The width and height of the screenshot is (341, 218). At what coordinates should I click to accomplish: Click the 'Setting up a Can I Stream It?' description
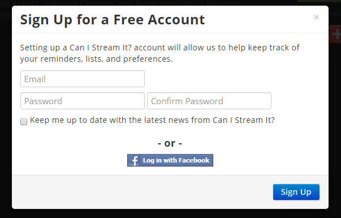pyautogui.click(x=159, y=53)
